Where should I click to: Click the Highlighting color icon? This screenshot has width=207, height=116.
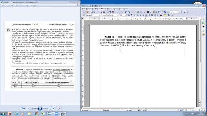point(165,15)
